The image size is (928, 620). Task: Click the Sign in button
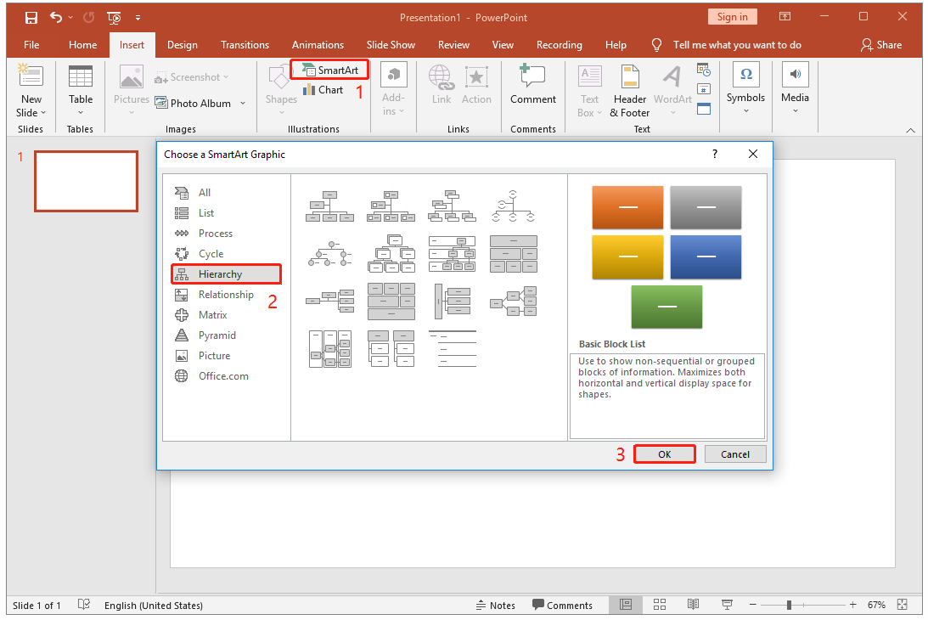732,16
